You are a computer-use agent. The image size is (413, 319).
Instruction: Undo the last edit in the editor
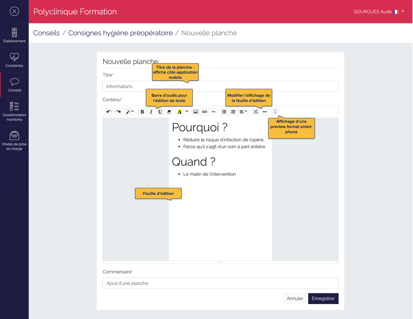[x=109, y=112]
